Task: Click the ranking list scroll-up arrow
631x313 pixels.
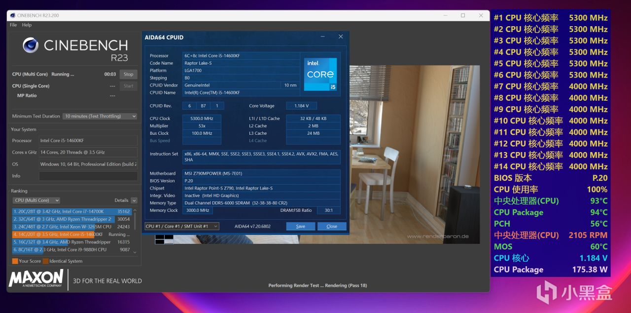Action: click(x=135, y=210)
